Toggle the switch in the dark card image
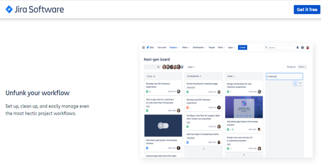 [163, 126]
